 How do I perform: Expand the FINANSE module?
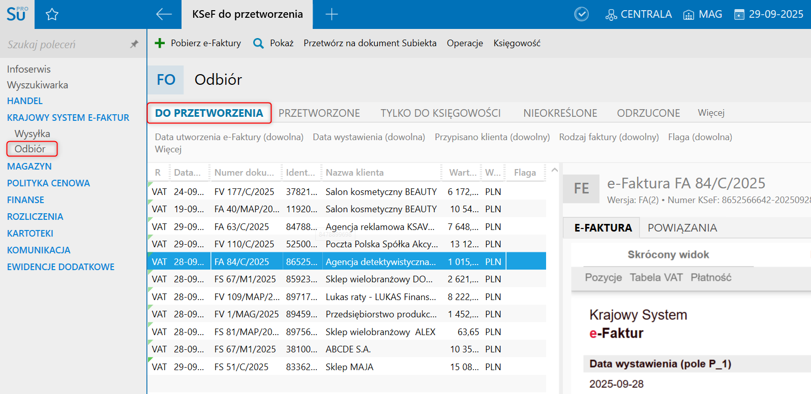tap(25, 200)
